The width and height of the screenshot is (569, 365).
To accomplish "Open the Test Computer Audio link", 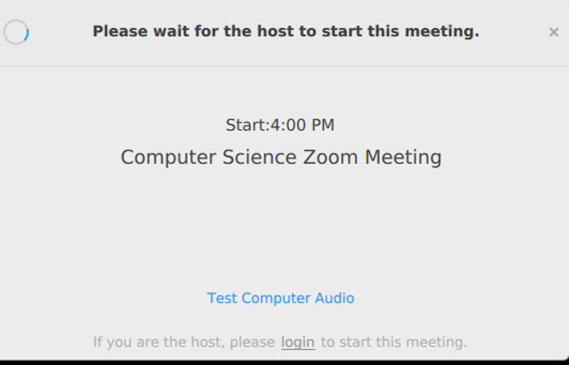I will (280, 298).
